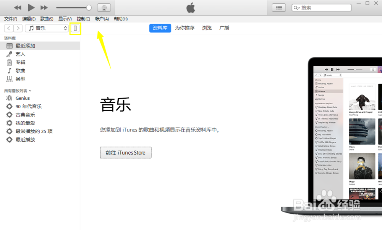Image resolution: width=382 pixels, height=230 pixels.
Task: Go forward with the right navigation arrow
Action: point(18,28)
